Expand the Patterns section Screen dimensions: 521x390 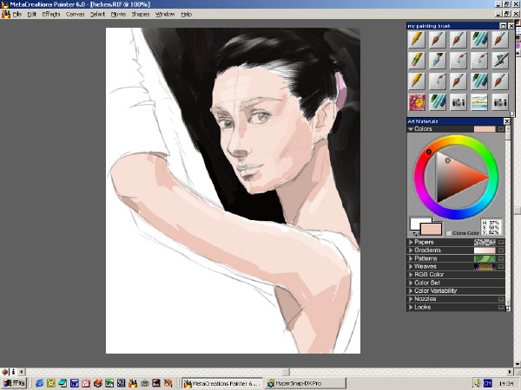[x=411, y=258]
